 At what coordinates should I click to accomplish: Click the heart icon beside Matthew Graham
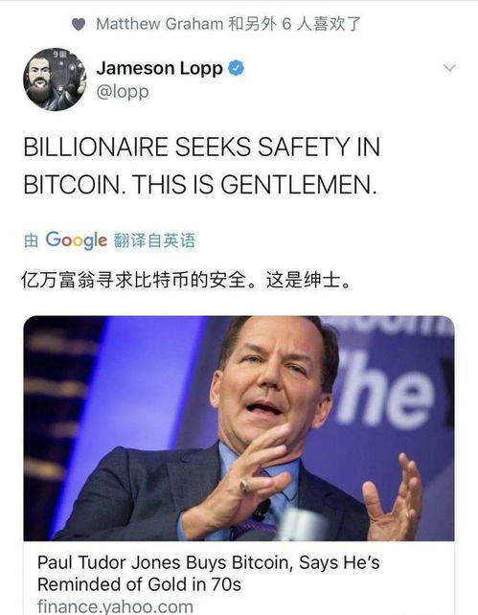click(79, 24)
